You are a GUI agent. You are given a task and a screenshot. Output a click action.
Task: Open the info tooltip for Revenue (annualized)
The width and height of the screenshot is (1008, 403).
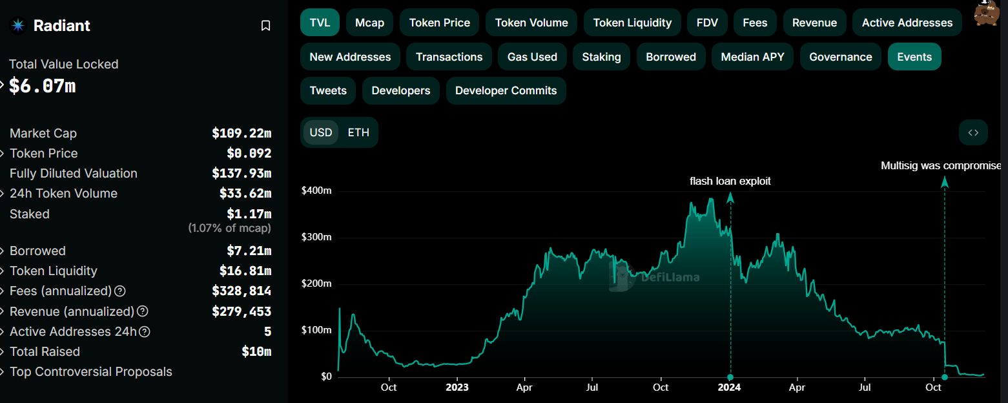pyautogui.click(x=143, y=311)
